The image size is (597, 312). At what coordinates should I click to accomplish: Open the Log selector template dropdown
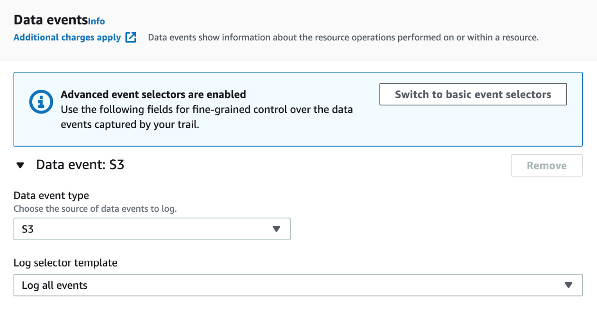[298, 285]
